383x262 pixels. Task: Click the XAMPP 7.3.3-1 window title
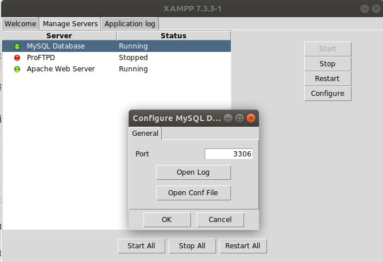click(193, 9)
